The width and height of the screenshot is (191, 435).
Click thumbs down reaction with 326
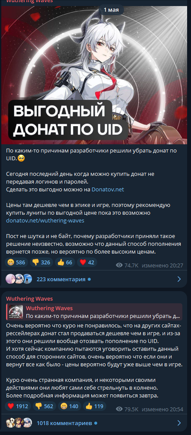41,262
